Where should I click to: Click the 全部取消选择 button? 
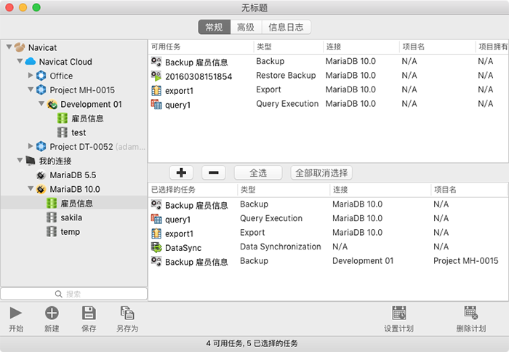coord(321,172)
